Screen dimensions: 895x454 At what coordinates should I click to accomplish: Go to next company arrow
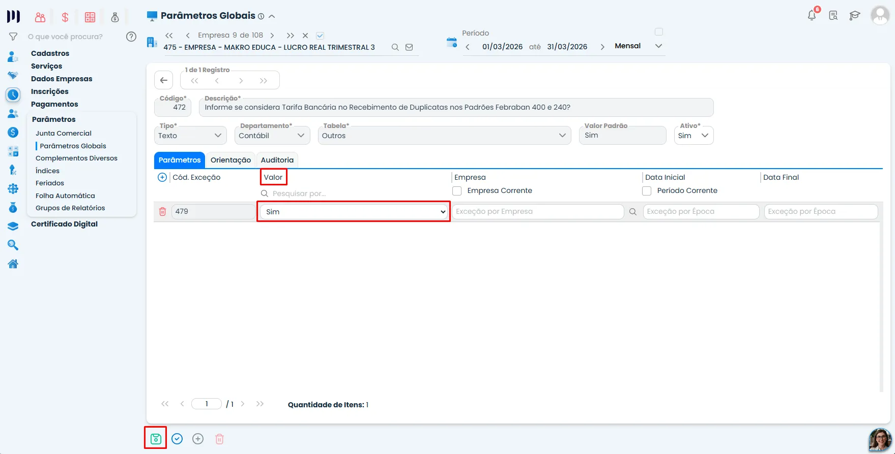point(272,36)
